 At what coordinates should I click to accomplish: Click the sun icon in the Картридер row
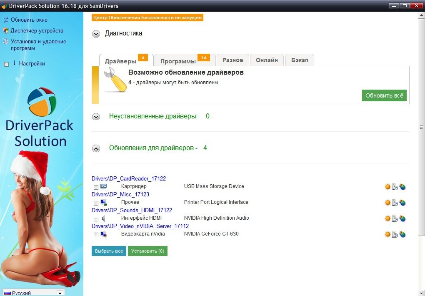(387, 187)
